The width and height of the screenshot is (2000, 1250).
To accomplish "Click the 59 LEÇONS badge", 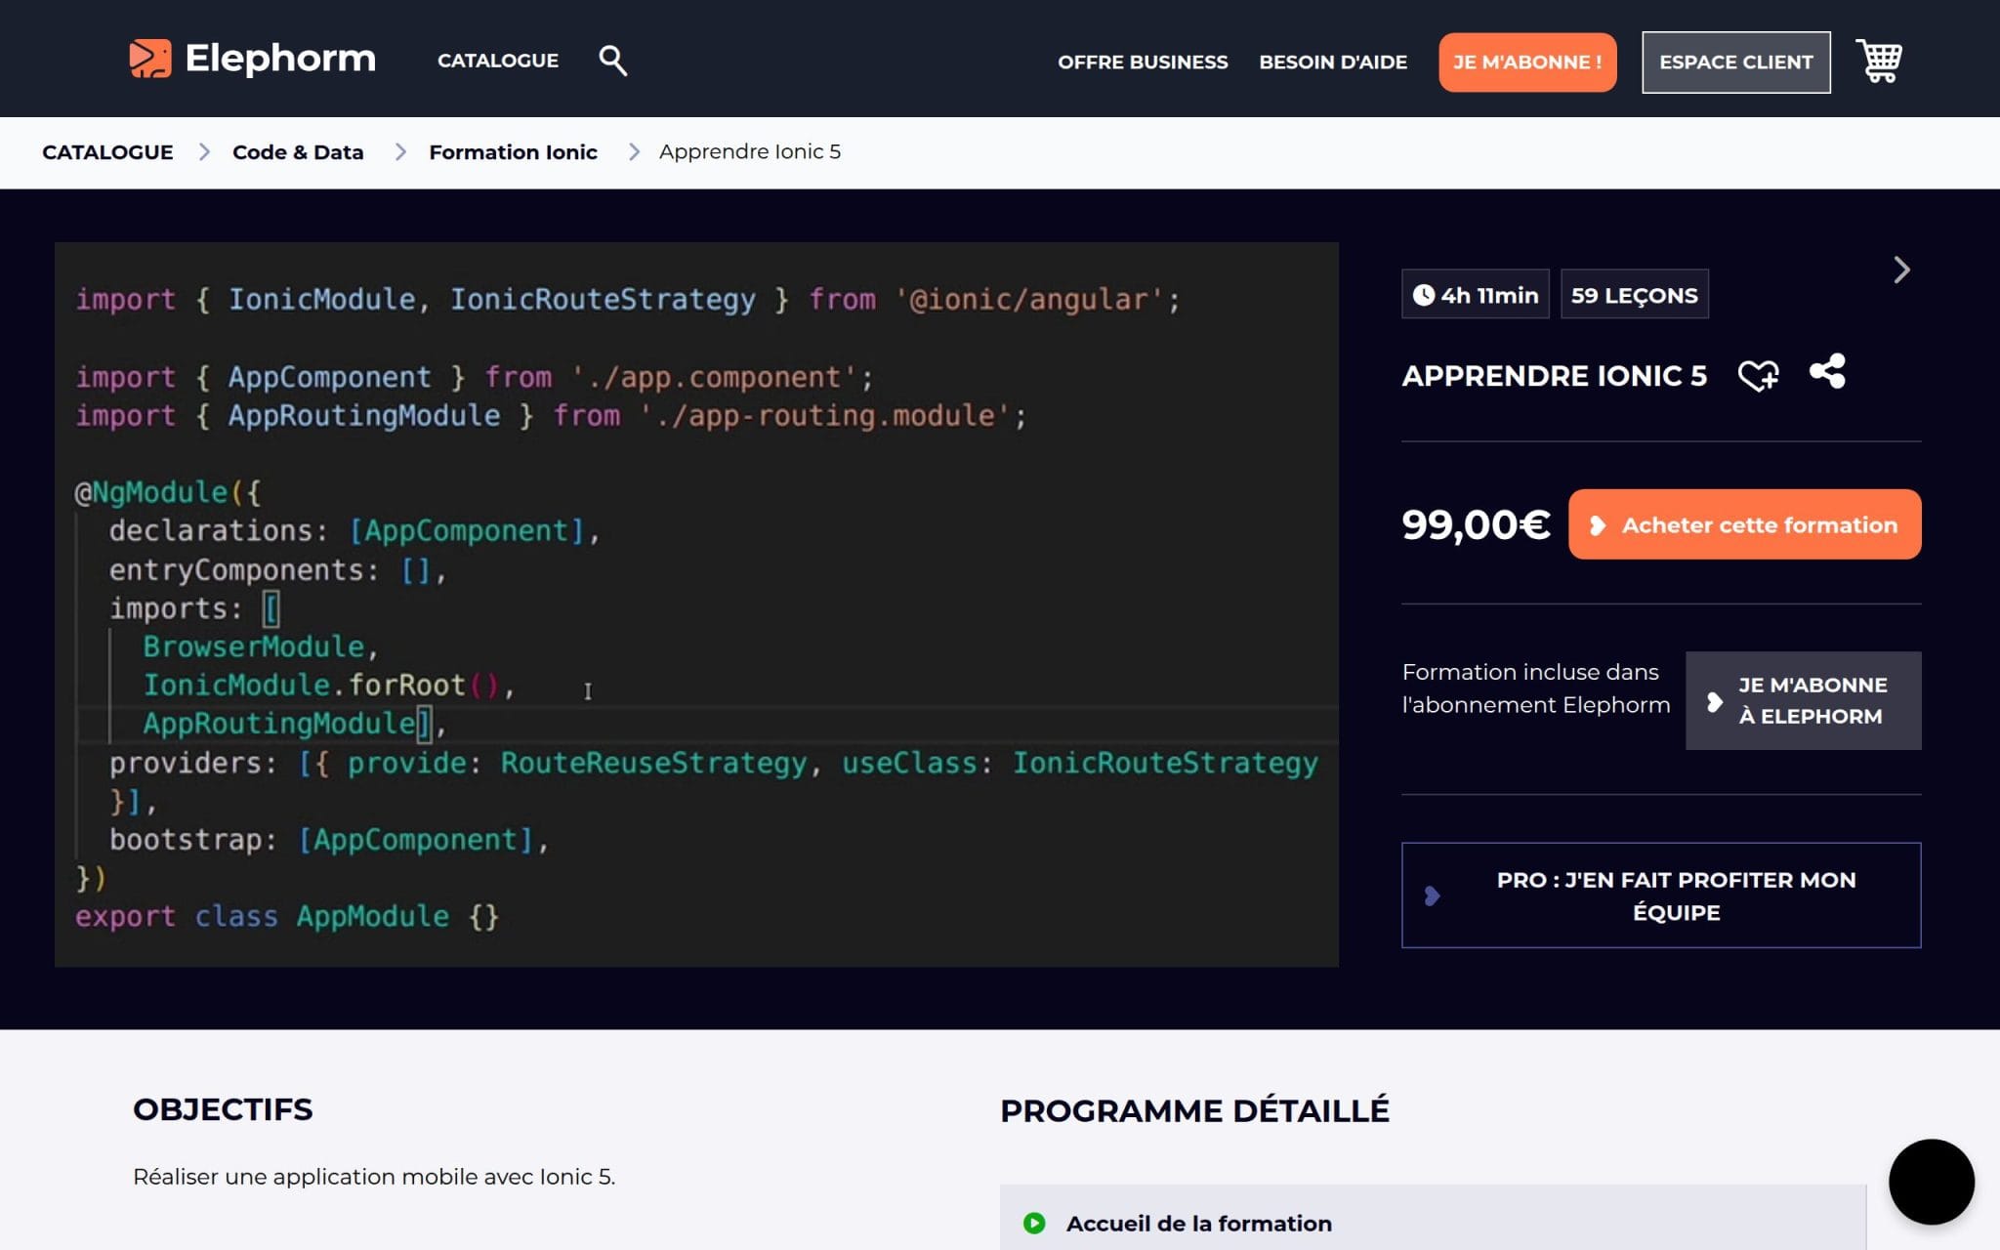I will coord(1635,295).
